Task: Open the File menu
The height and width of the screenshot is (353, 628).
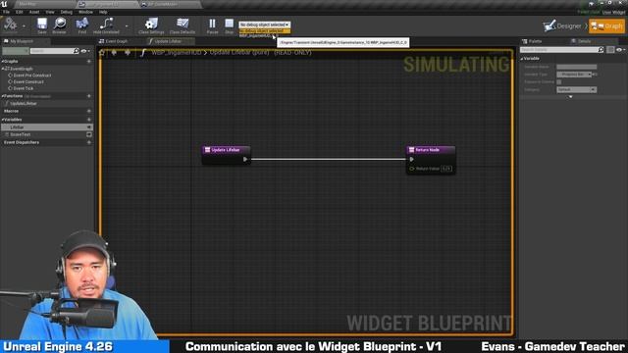Action: (x=7, y=12)
